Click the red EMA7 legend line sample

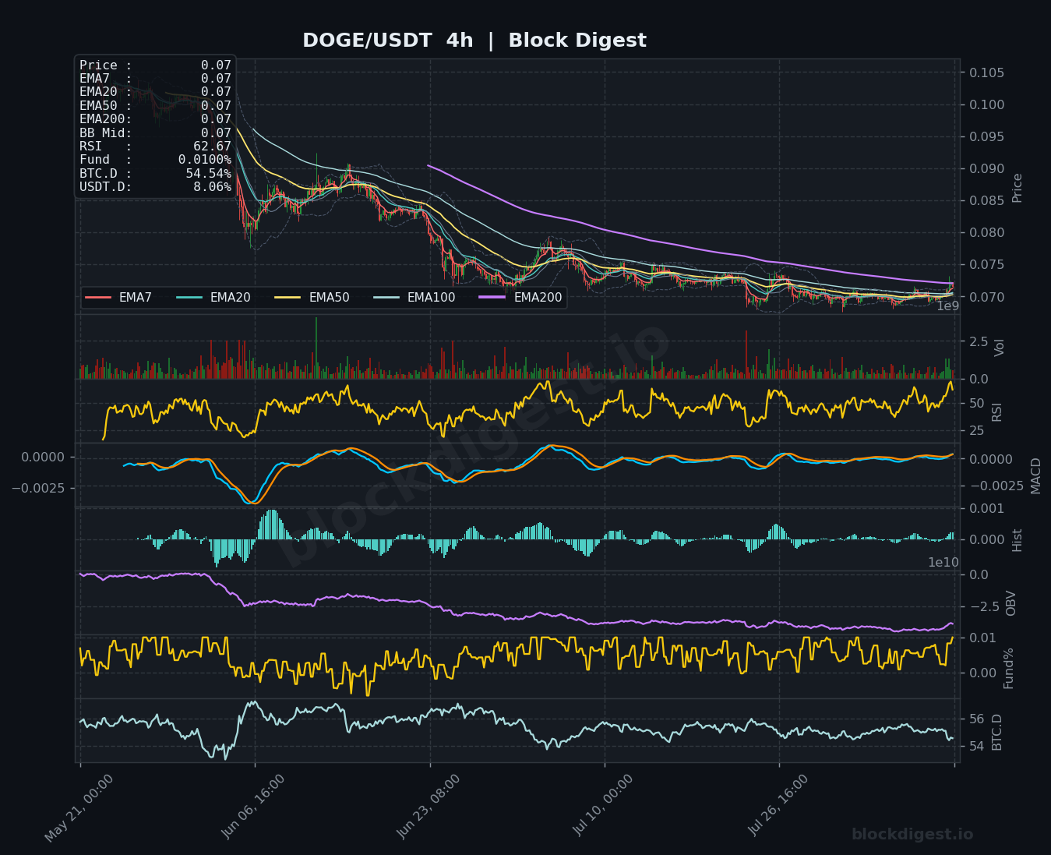click(x=98, y=298)
